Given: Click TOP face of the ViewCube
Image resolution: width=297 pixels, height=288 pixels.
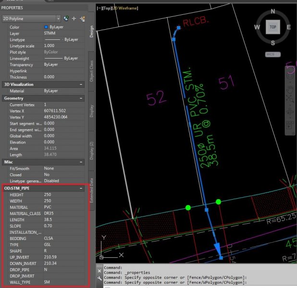Looking at the screenshot, I should (x=272, y=28).
